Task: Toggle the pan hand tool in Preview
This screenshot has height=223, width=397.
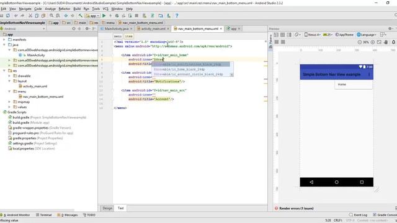Action: point(386,42)
